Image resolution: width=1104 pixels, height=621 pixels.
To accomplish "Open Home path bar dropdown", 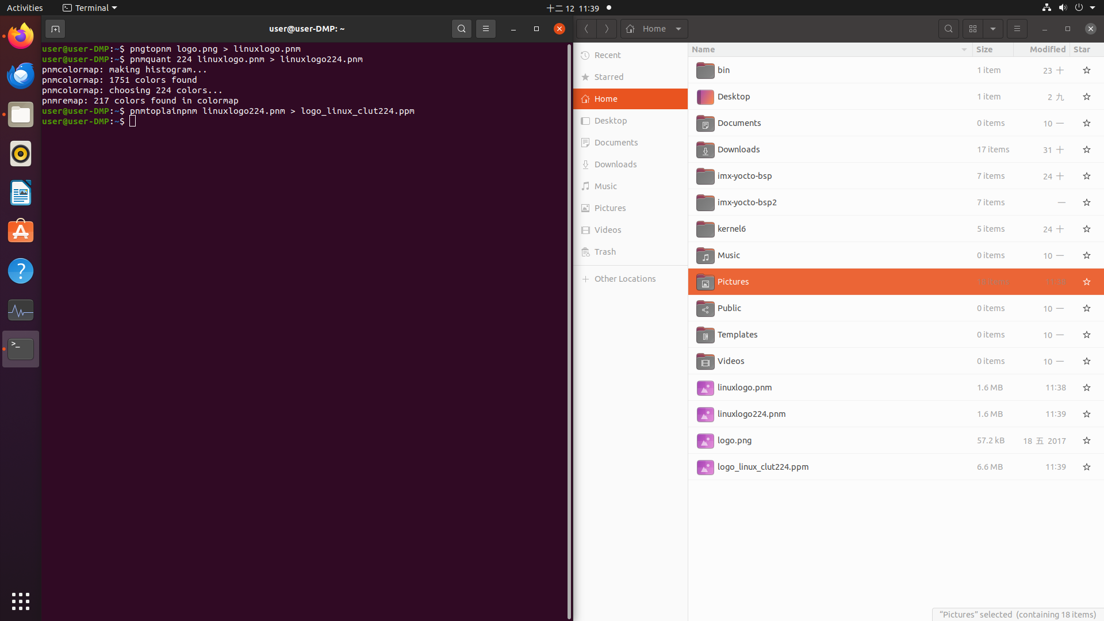I will (x=678, y=29).
